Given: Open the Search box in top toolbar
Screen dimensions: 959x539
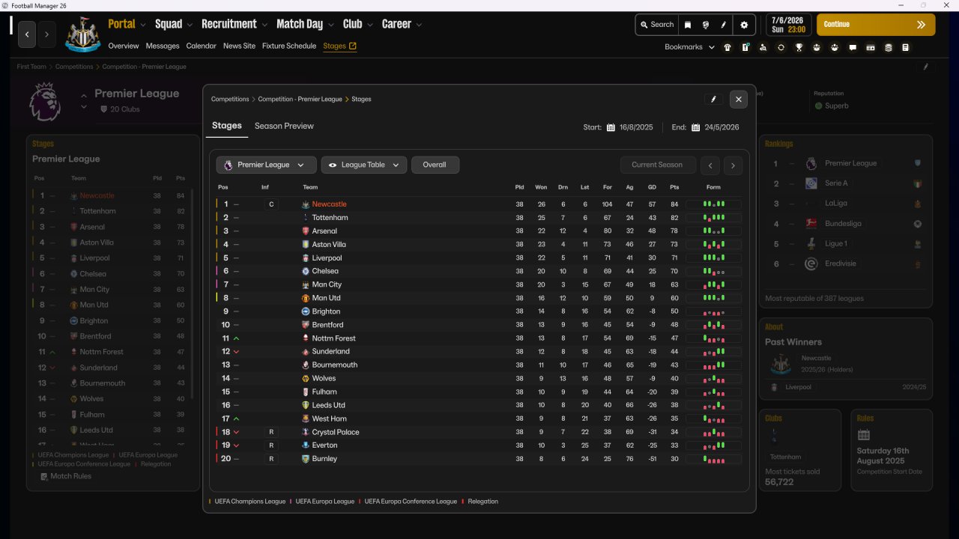Looking at the screenshot, I should (656, 25).
